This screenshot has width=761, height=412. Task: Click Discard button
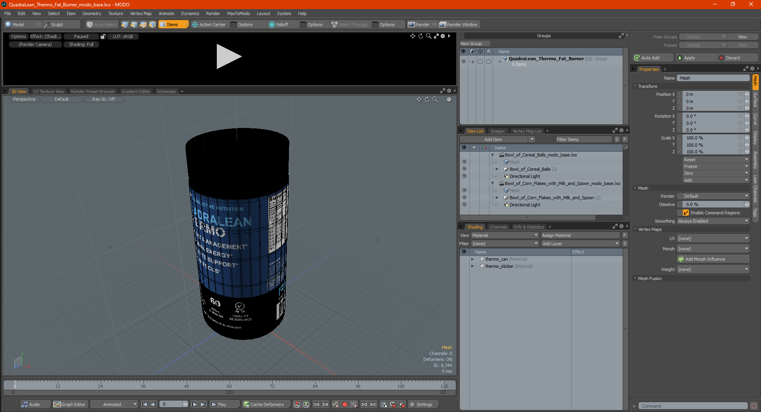pos(738,58)
